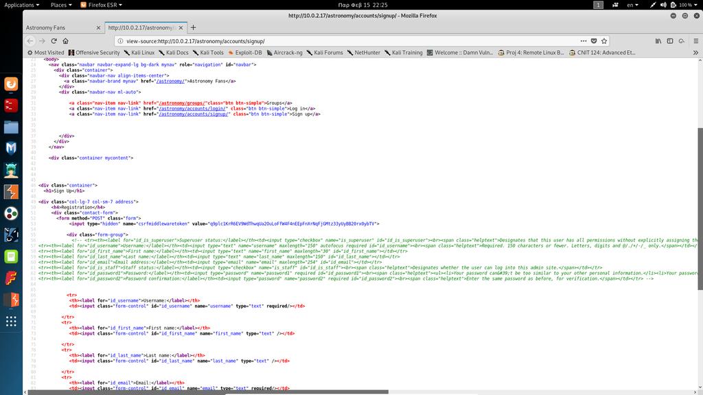The height and width of the screenshot is (395, 703).
Task: Follow the /astronomy/groups/ source link
Action: click(x=181, y=103)
